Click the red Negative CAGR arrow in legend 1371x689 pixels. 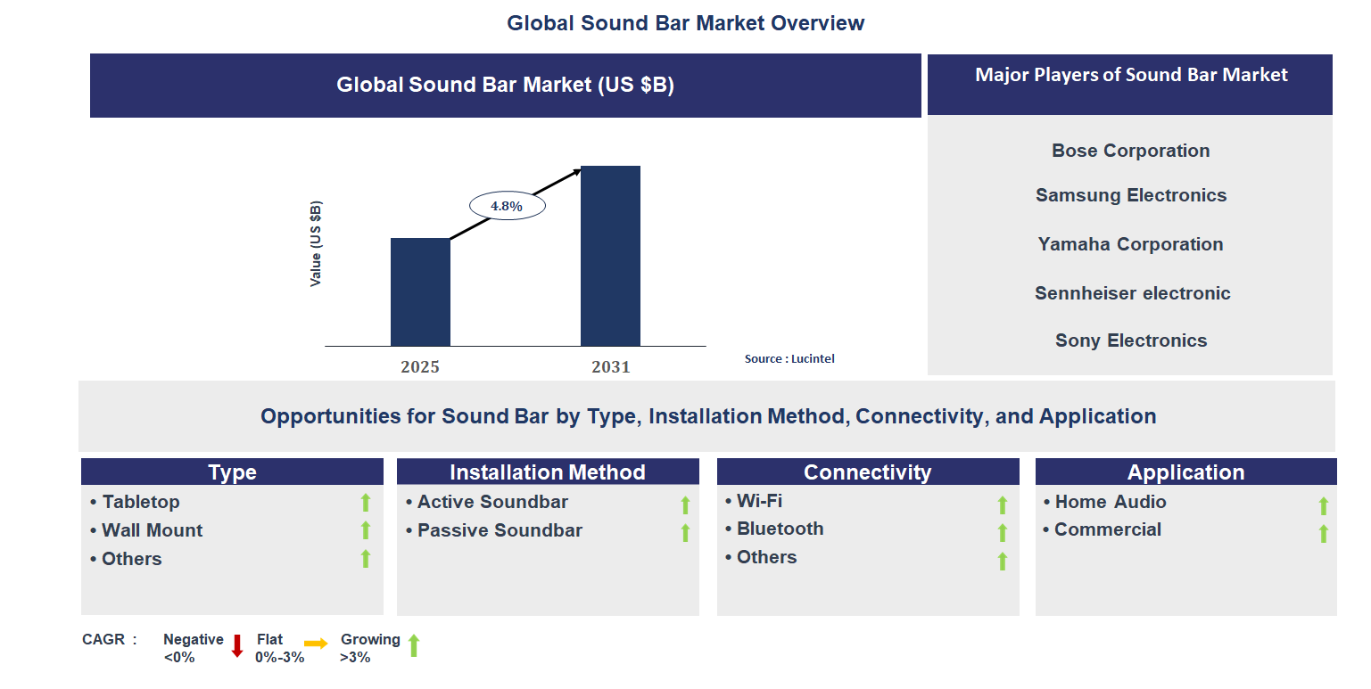point(236,644)
